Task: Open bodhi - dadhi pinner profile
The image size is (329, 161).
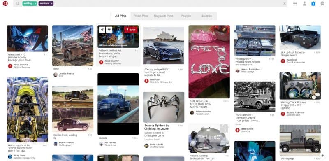Action: (157, 145)
